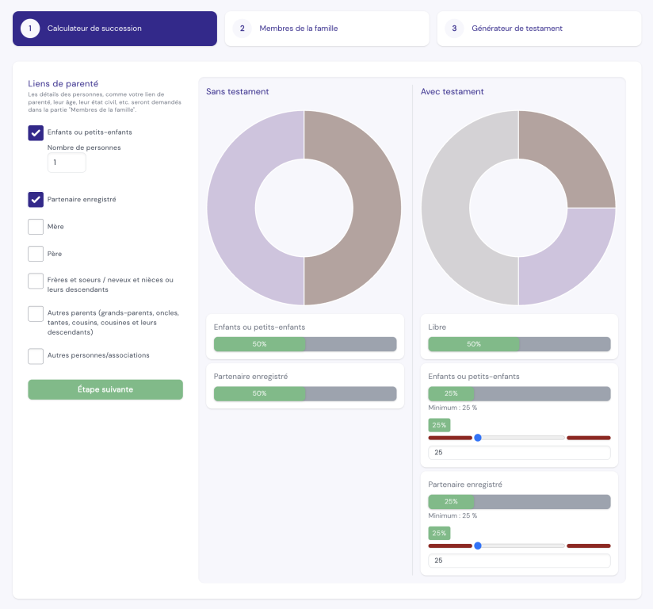Go to Générateur de testament tab
The height and width of the screenshot is (609, 653).
(539, 29)
